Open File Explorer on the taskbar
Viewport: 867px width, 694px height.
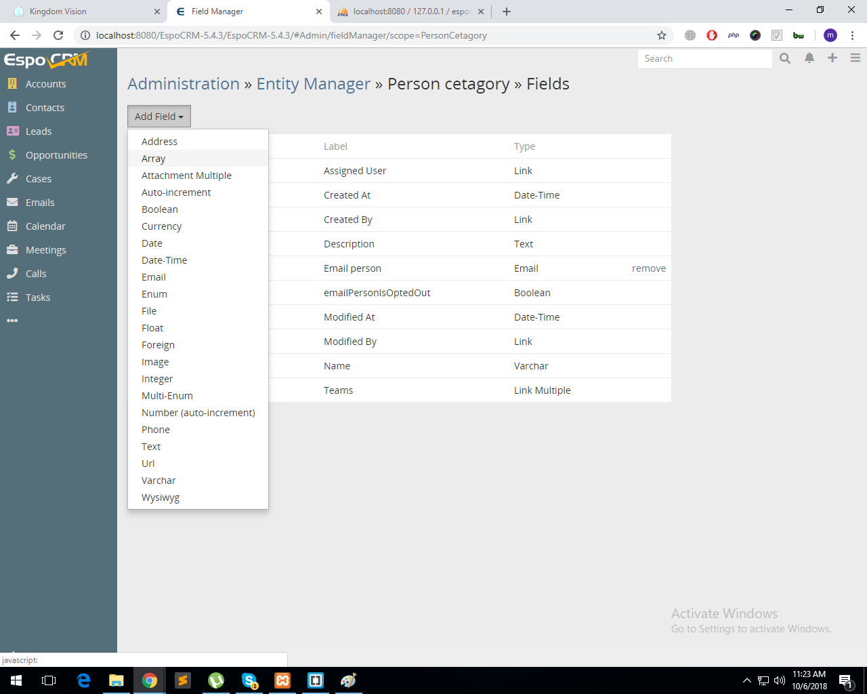(x=116, y=680)
